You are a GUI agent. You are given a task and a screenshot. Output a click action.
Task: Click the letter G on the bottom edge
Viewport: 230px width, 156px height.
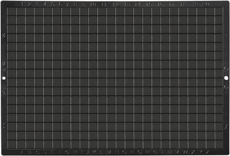(x=68, y=152)
